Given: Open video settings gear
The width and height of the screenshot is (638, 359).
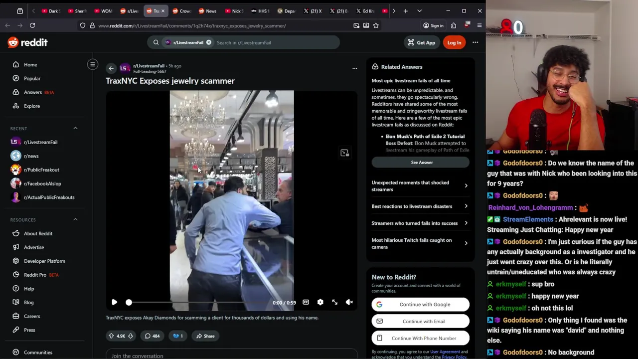Looking at the screenshot, I should [320, 302].
